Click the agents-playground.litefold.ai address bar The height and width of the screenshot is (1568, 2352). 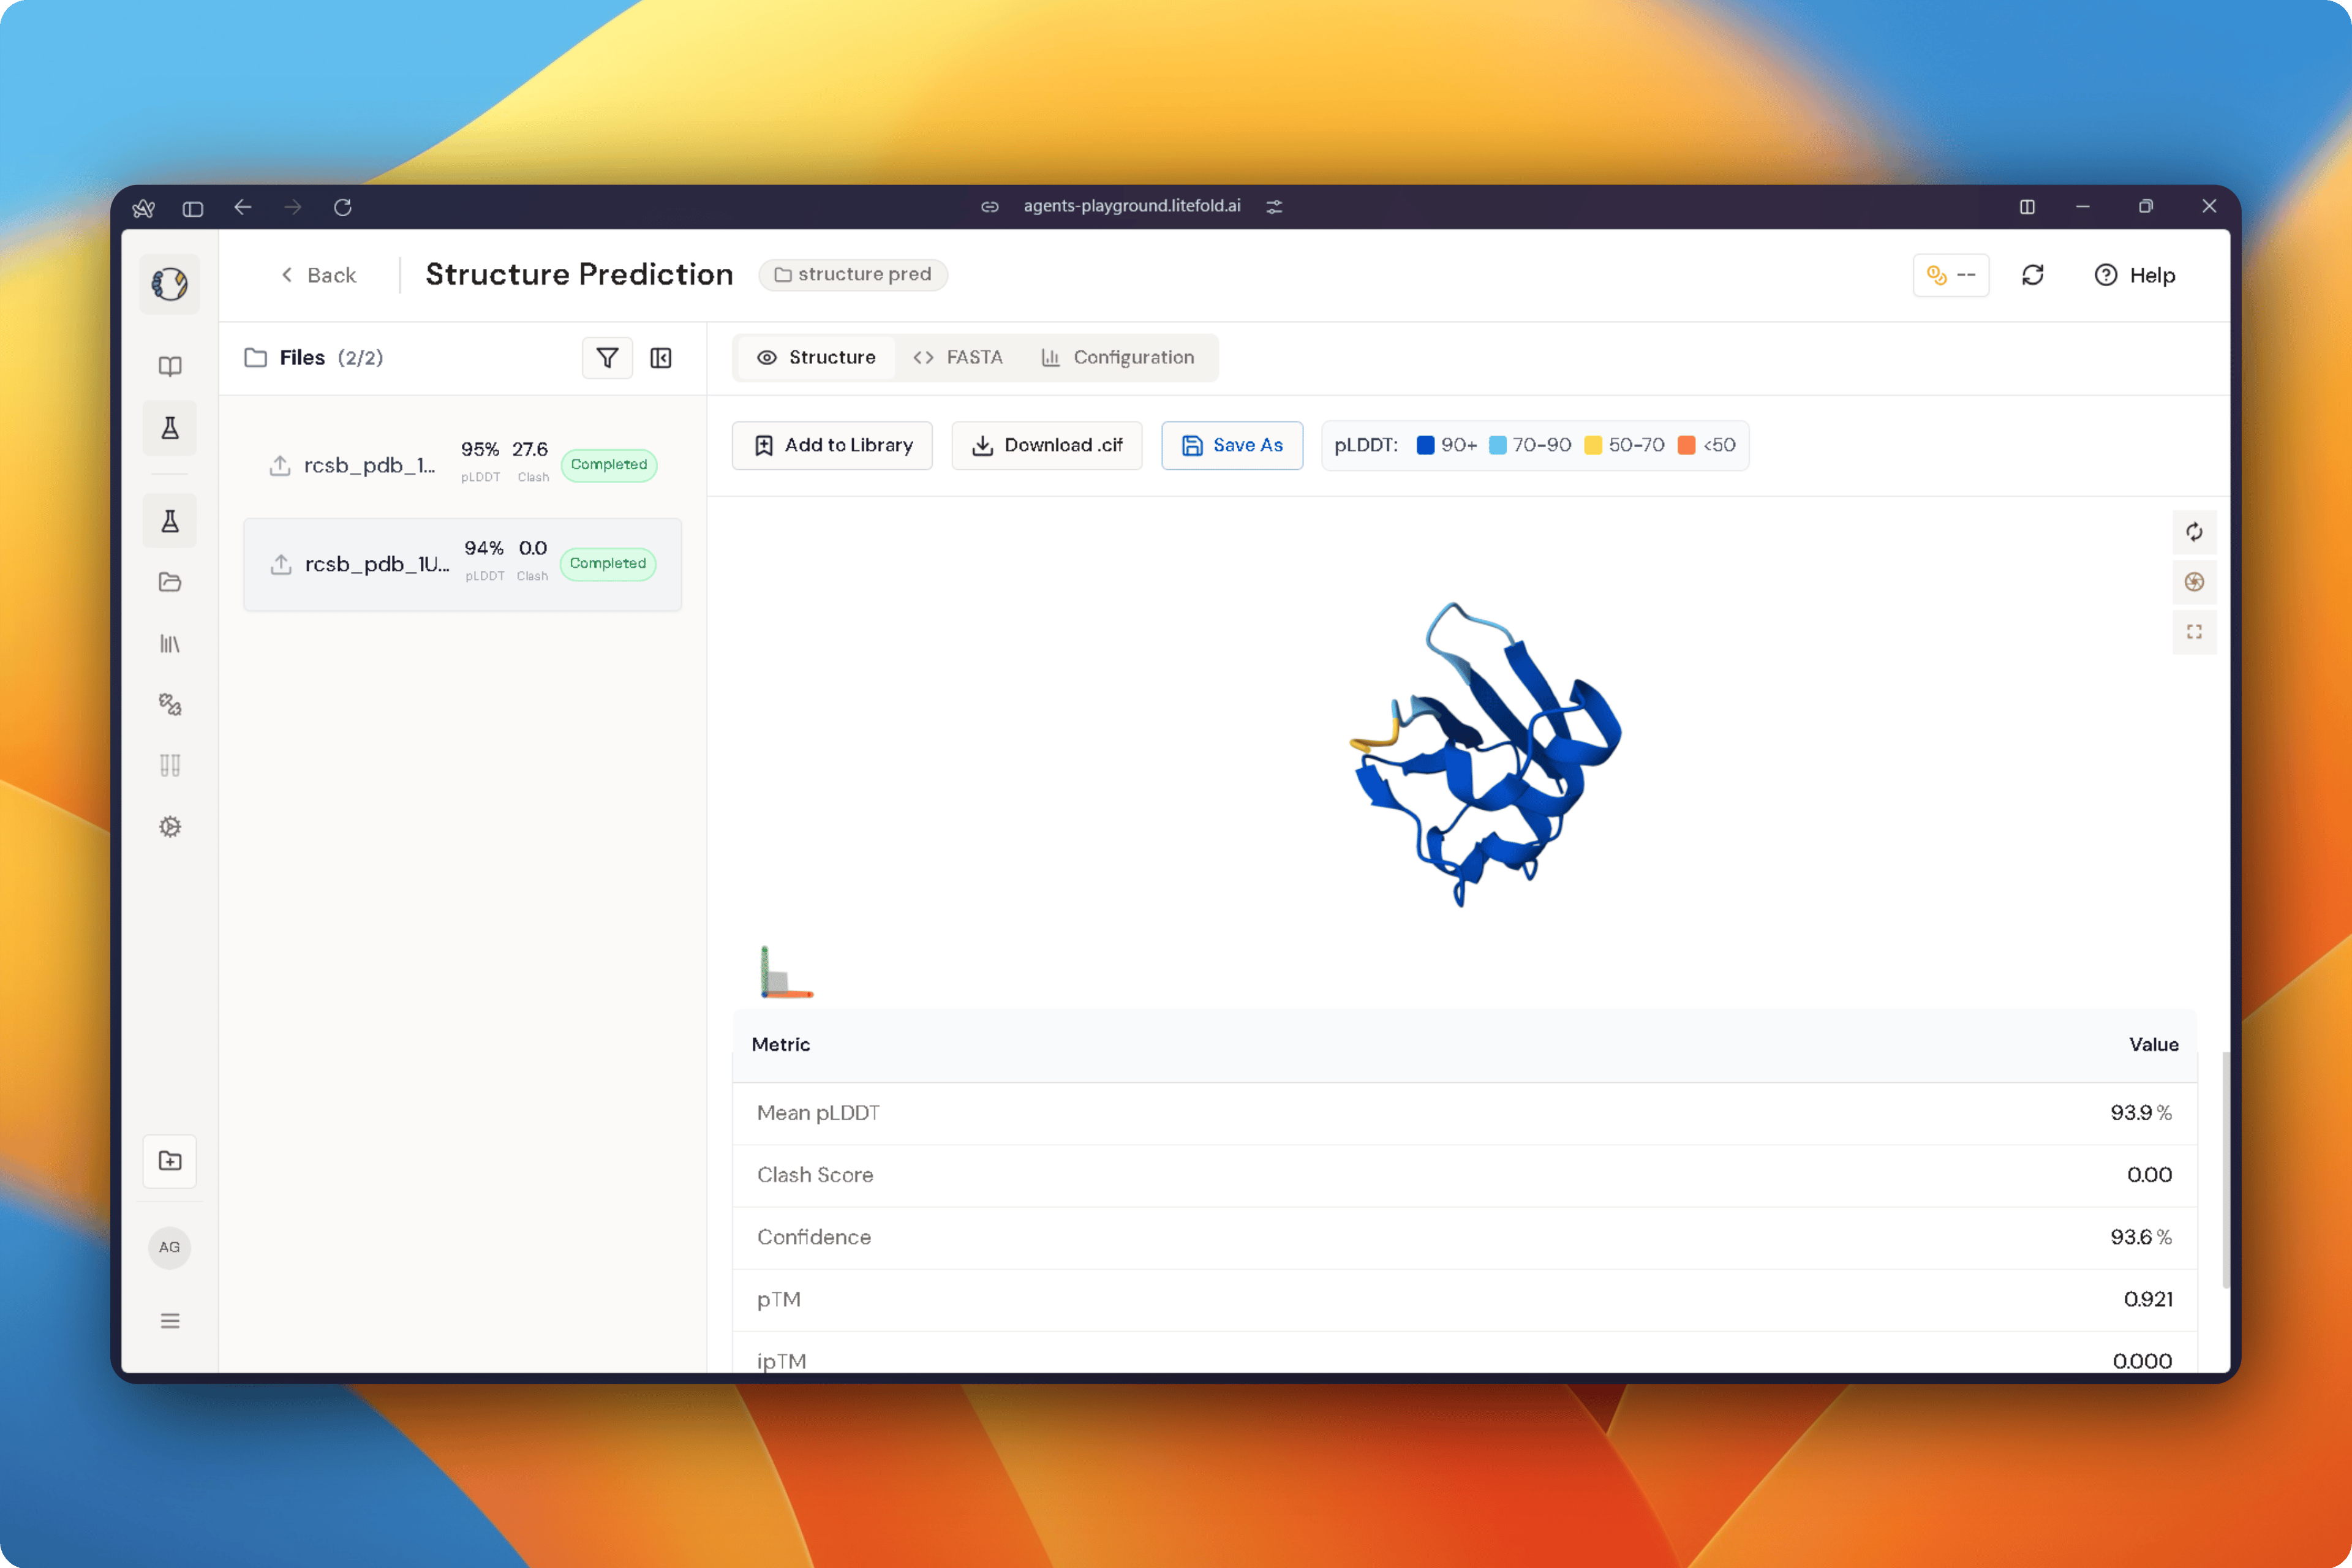pos(1132,206)
